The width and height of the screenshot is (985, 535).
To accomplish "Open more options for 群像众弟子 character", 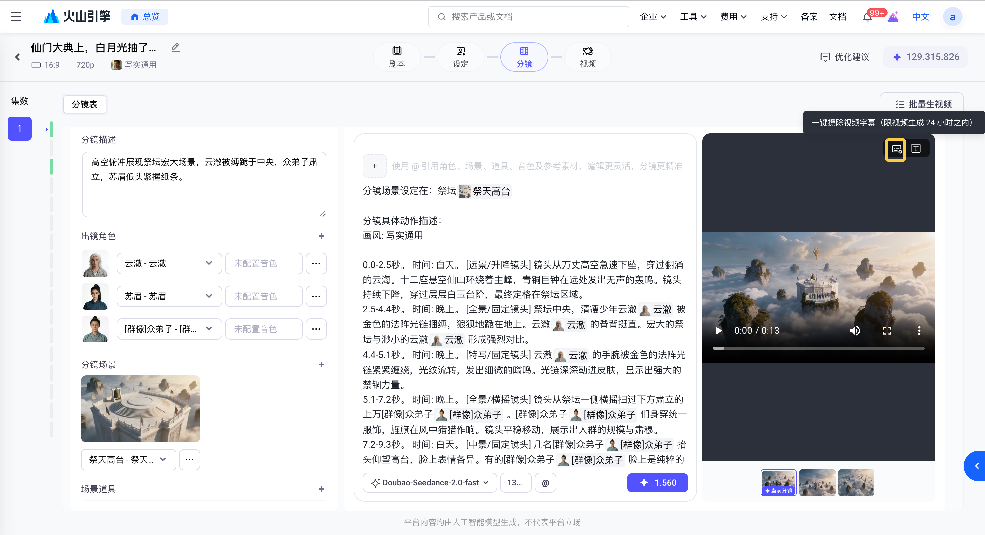I will point(316,329).
